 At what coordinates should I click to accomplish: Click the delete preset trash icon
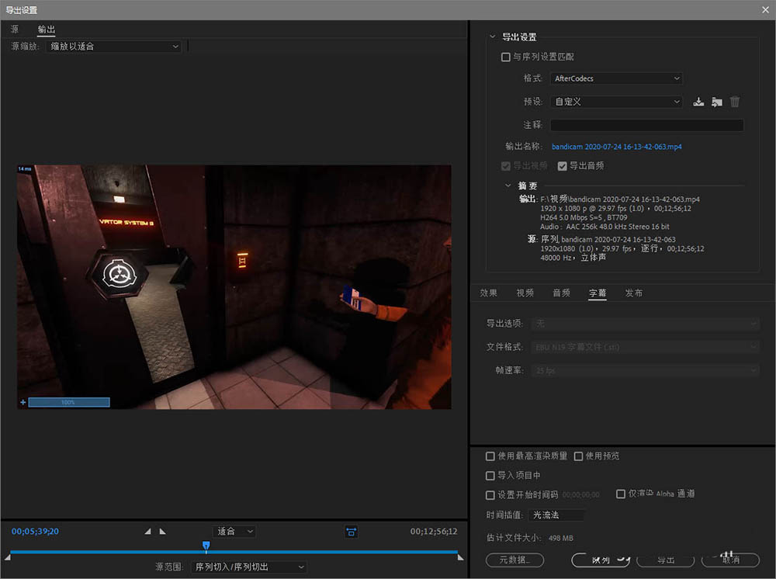(x=735, y=102)
